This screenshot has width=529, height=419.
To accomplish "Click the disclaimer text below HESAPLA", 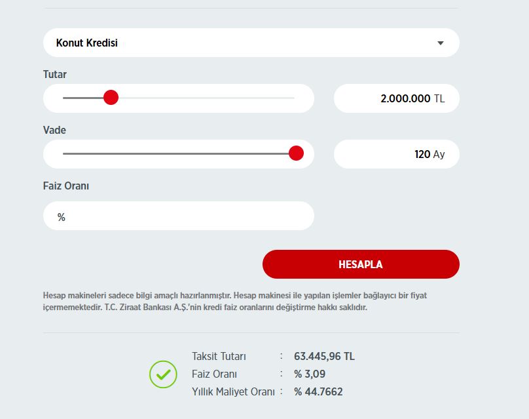I will click(x=234, y=301).
